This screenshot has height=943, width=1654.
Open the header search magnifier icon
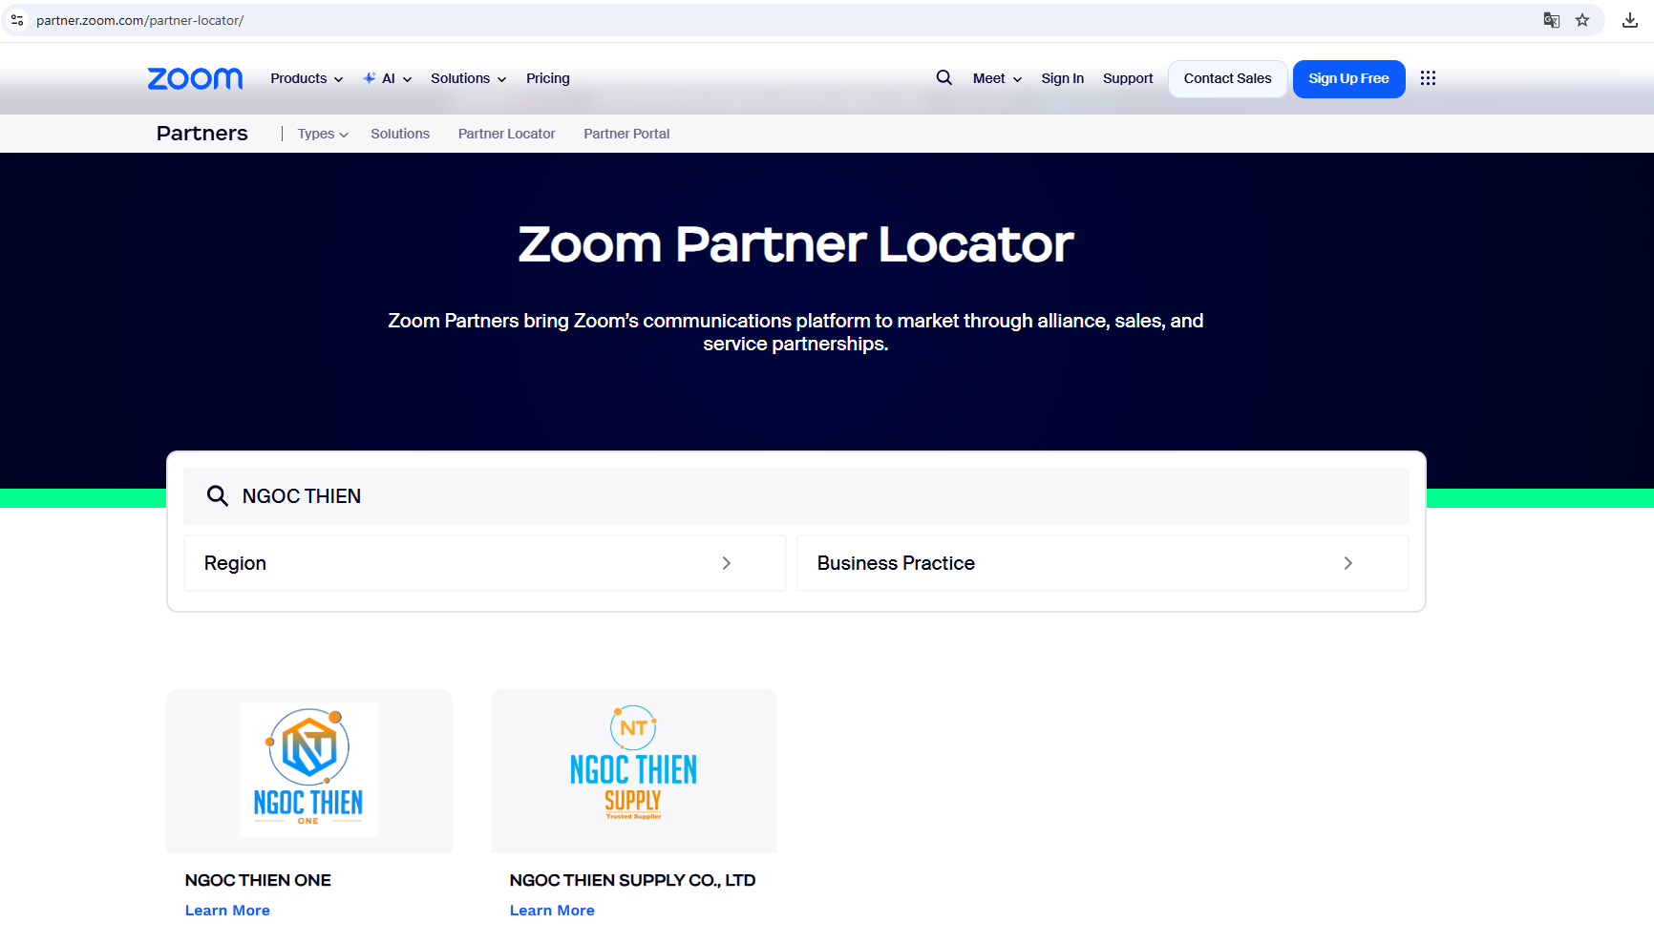(944, 77)
